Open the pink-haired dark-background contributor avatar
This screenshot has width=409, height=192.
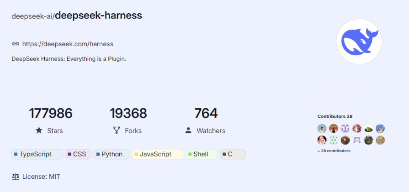click(322, 140)
